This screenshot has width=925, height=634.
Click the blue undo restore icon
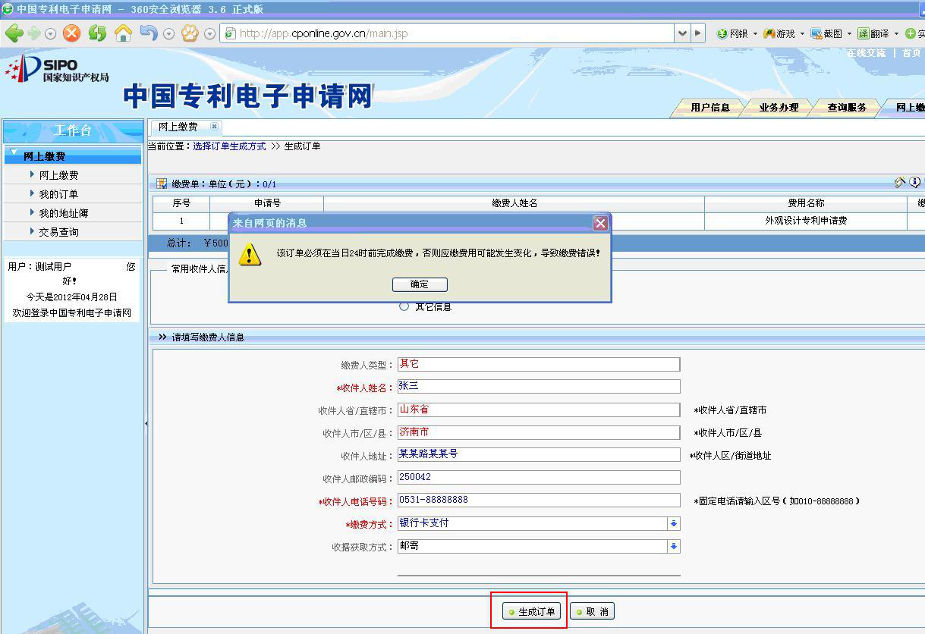tap(149, 33)
